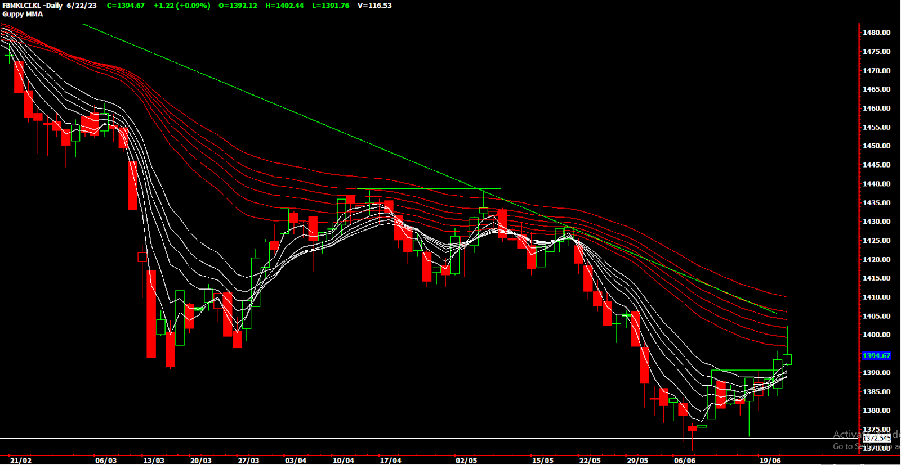Click the low value L=1391.76

(x=331, y=6)
